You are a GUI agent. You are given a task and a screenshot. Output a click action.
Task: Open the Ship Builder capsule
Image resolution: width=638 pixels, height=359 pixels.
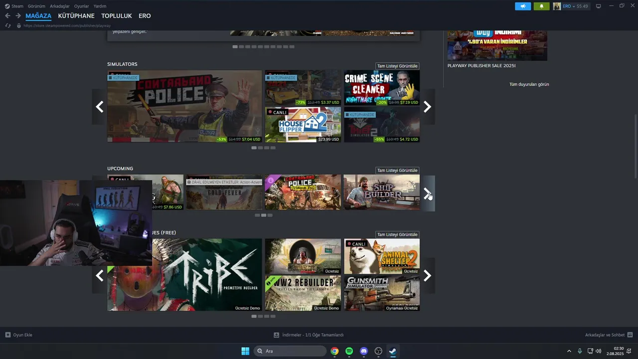(382, 192)
